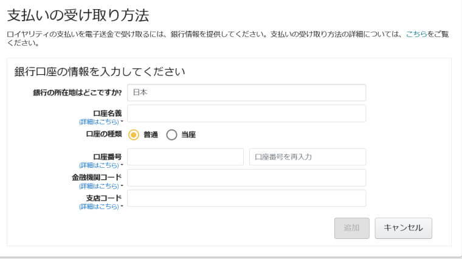Click the キャンセル button

pyautogui.click(x=404, y=228)
